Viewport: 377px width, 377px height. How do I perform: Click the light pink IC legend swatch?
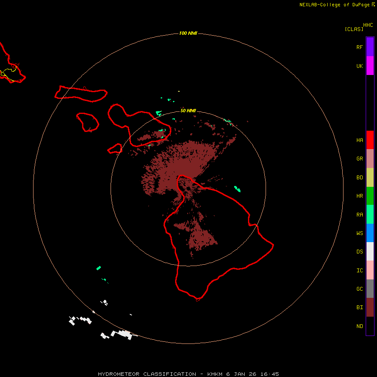[x=370, y=270]
